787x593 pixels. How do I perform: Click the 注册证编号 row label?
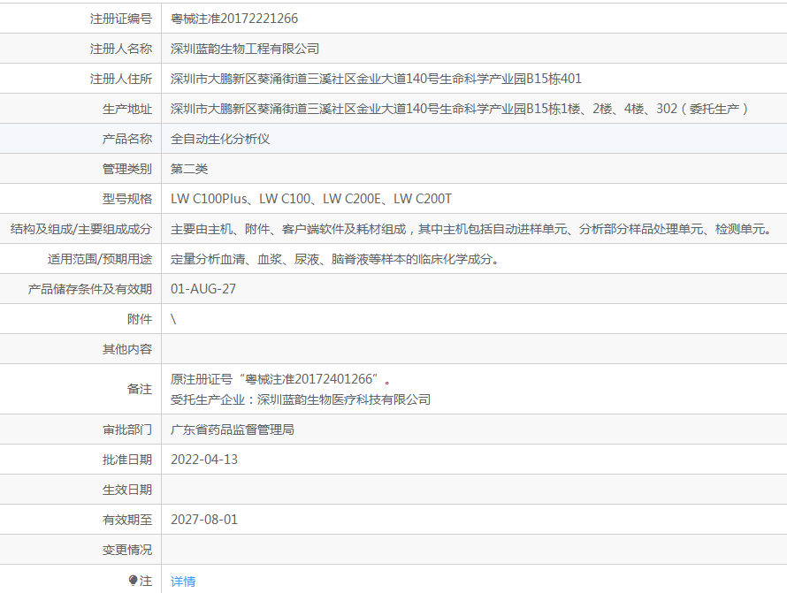[x=121, y=19]
